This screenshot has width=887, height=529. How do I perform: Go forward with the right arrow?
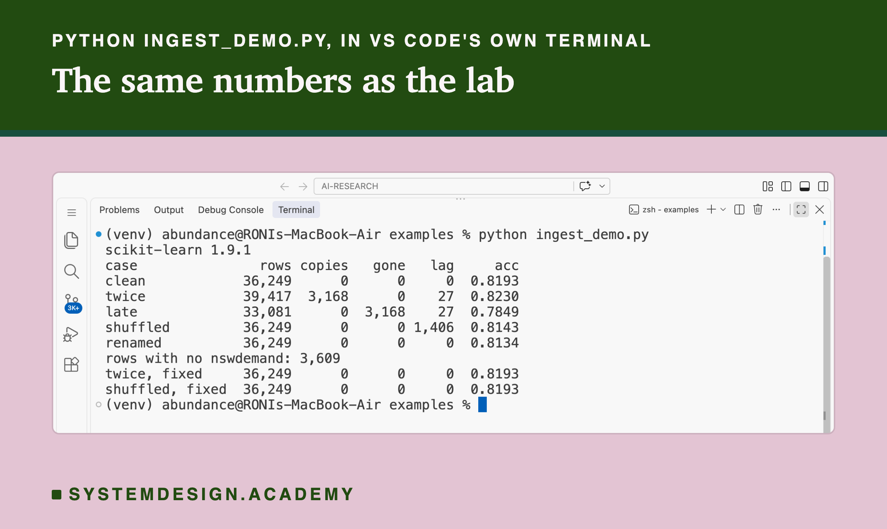tap(303, 187)
